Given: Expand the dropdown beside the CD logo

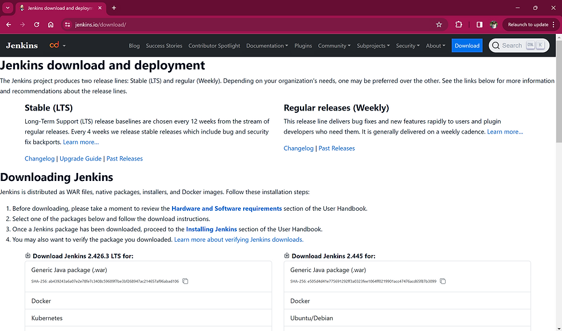Looking at the screenshot, I should pos(64,46).
